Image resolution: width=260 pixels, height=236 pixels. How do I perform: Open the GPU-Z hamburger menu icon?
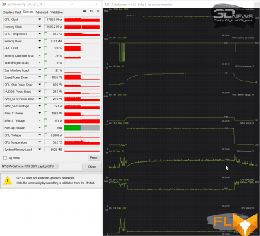(98, 11)
